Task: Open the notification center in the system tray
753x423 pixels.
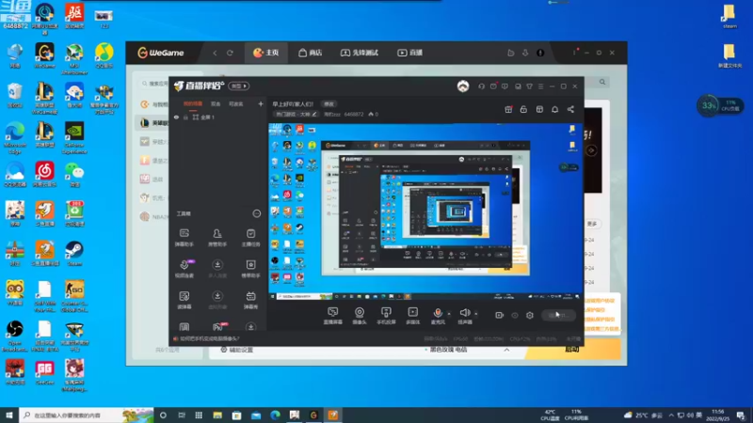Action: coord(741,415)
